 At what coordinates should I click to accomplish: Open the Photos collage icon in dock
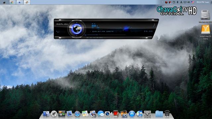coord(93,114)
